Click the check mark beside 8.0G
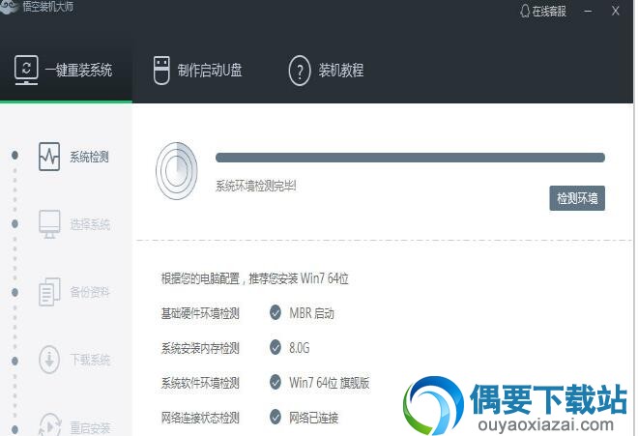Screen dimensions: 638x436 point(275,347)
